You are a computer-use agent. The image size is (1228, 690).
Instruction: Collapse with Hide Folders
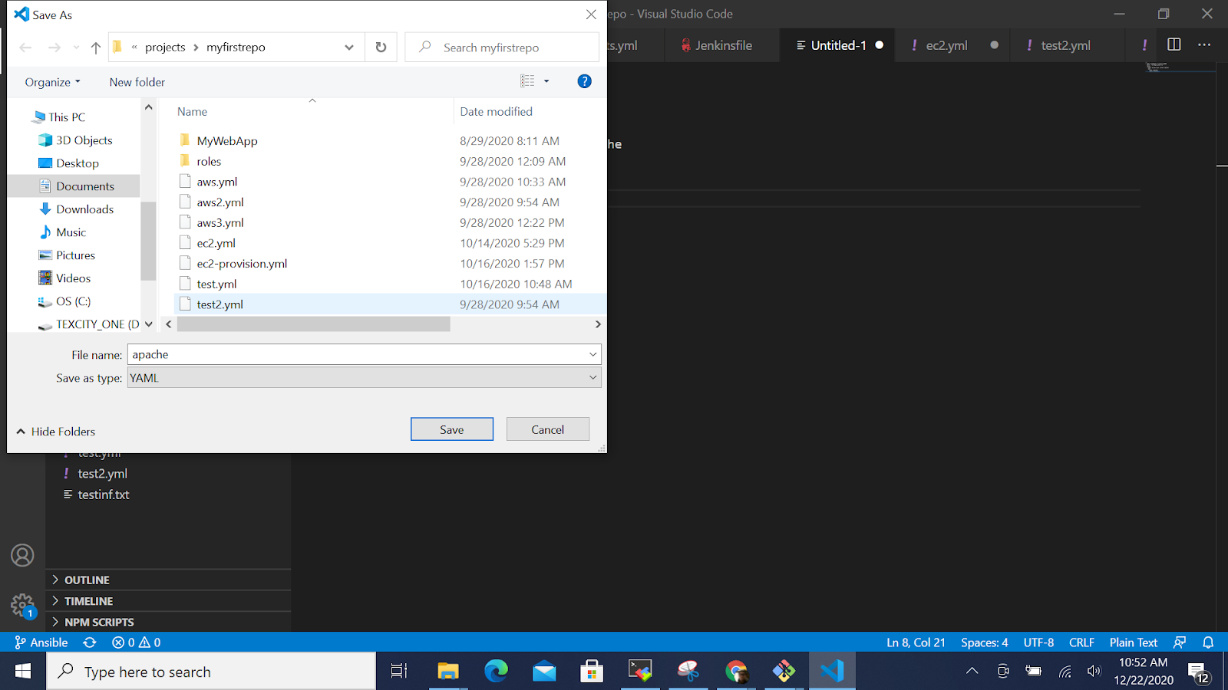55,432
